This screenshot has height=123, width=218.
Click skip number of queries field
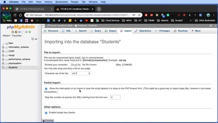115,97
